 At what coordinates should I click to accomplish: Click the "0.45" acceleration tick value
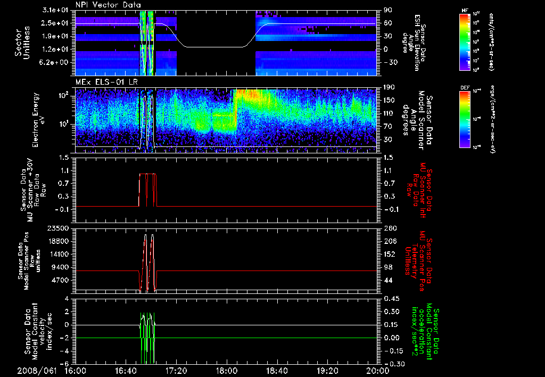click(391, 299)
